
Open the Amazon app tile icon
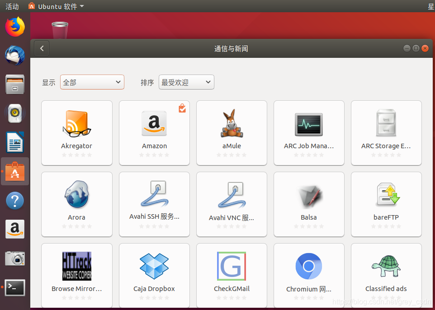(x=154, y=123)
